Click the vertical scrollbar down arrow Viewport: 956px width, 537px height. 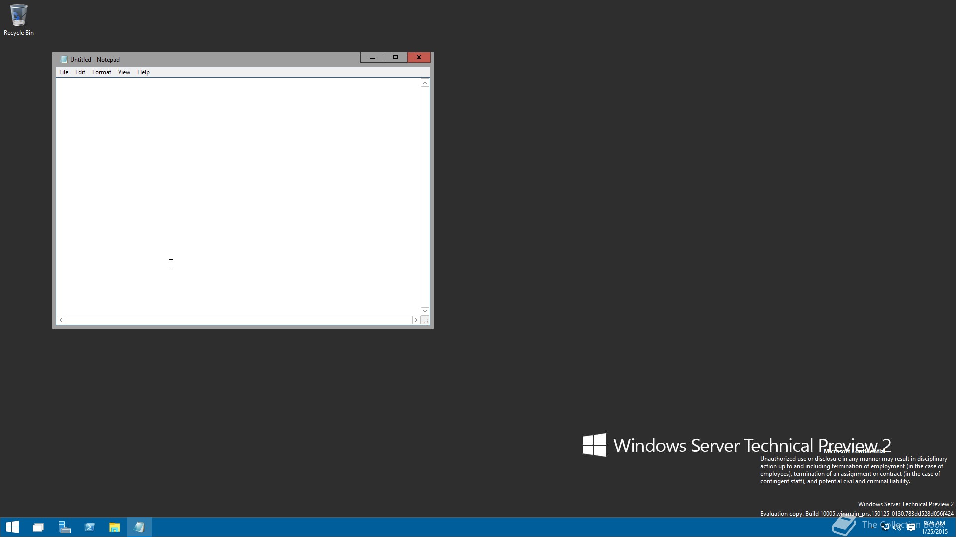[425, 311]
